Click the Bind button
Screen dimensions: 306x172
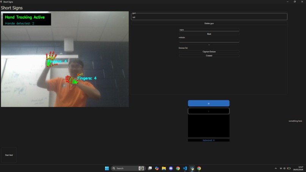click(x=209, y=34)
